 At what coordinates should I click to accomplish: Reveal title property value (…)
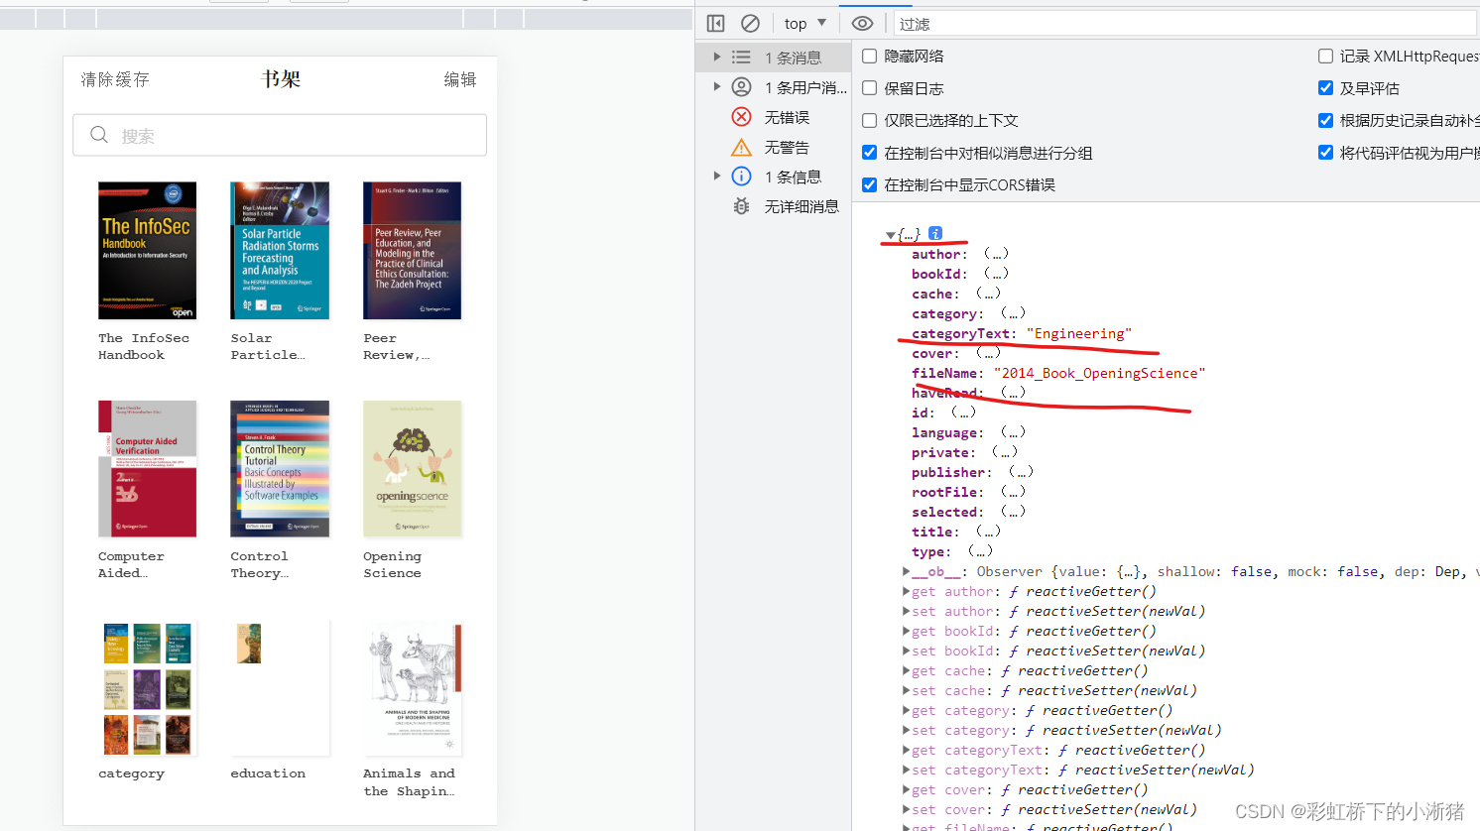coord(988,532)
